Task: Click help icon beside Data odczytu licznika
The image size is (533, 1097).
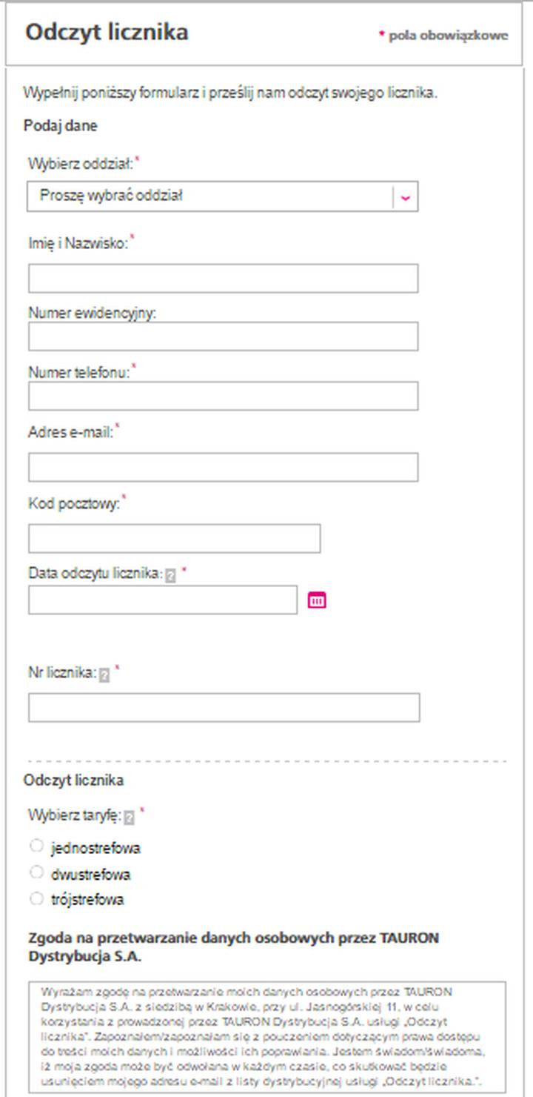Action: click(x=170, y=575)
